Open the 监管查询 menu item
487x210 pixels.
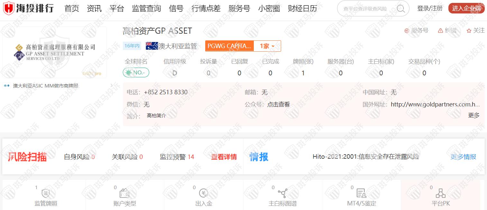[x=146, y=9]
